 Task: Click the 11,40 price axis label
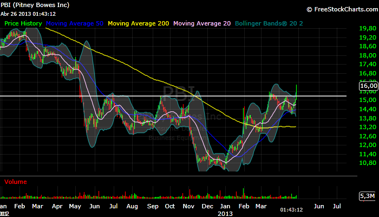point(368,154)
